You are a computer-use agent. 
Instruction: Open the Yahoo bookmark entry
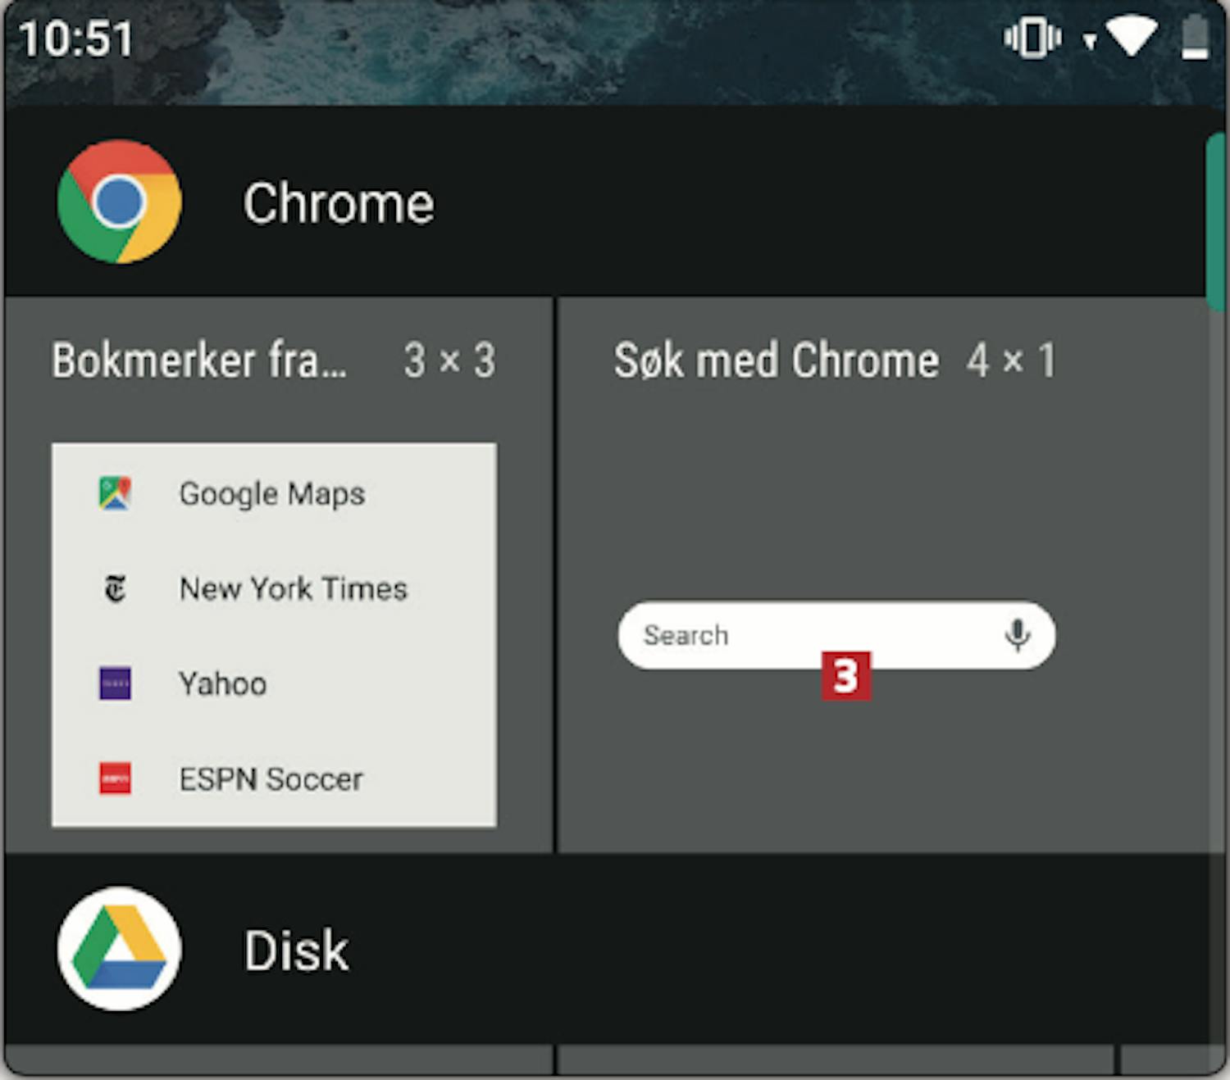point(274,683)
